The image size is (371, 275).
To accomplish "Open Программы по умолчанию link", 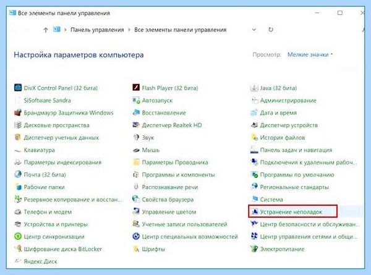I will click(297, 175).
